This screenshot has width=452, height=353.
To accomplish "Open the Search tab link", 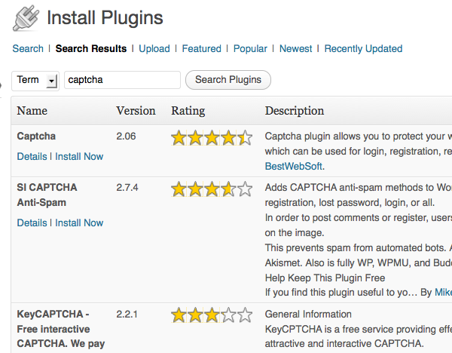I will [28, 48].
